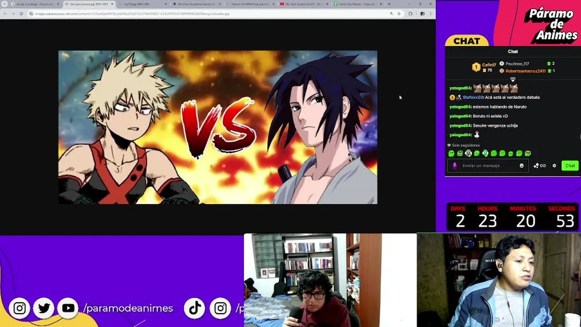Go back in the browser
581x327 pixels.
4,14
